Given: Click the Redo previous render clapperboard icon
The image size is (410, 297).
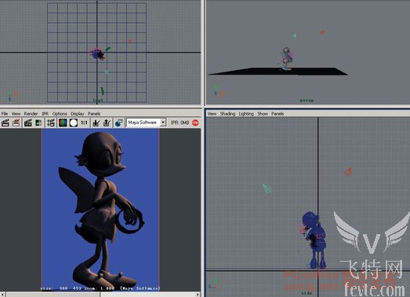Looking at the screenshot, I should pos(5,123).
